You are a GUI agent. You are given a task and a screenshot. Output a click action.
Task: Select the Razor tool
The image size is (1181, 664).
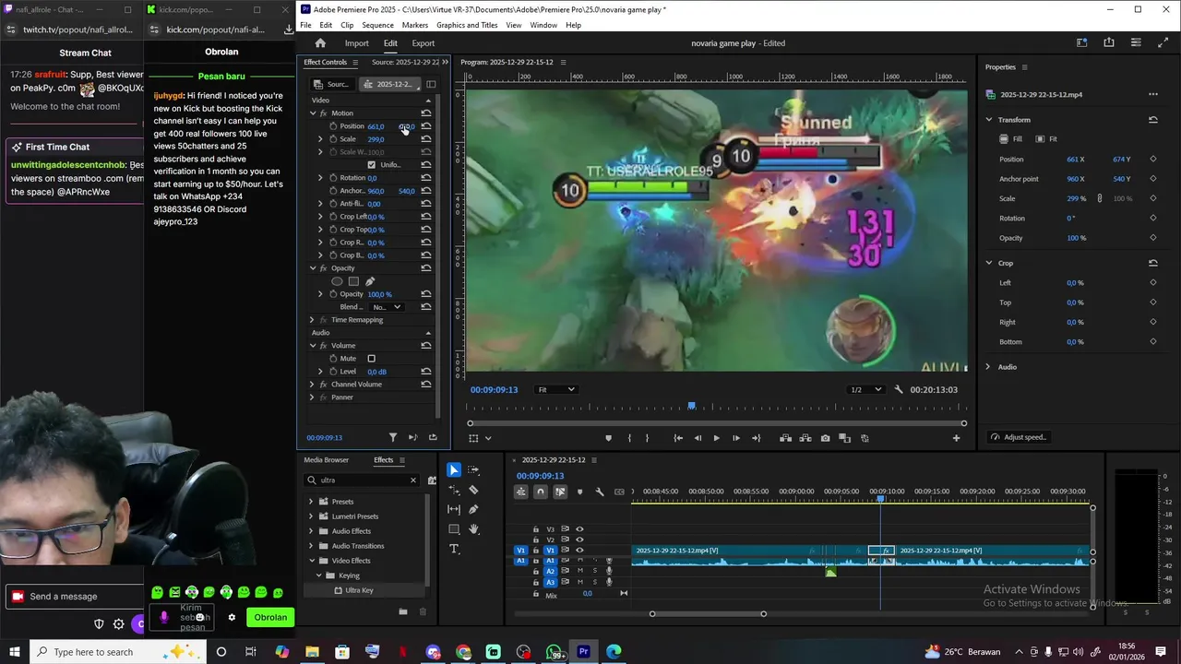click(473, 490)
